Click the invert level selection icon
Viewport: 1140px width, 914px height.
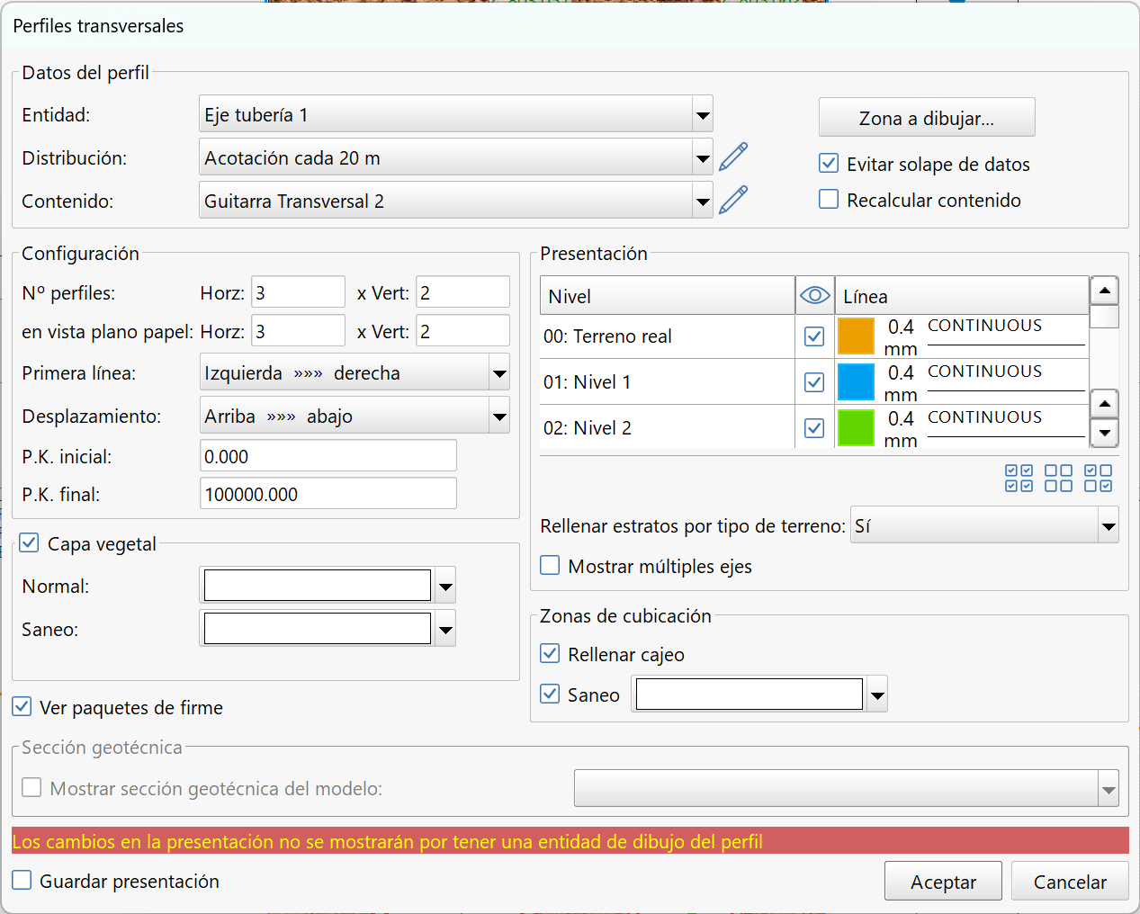tap(1098, 478)
